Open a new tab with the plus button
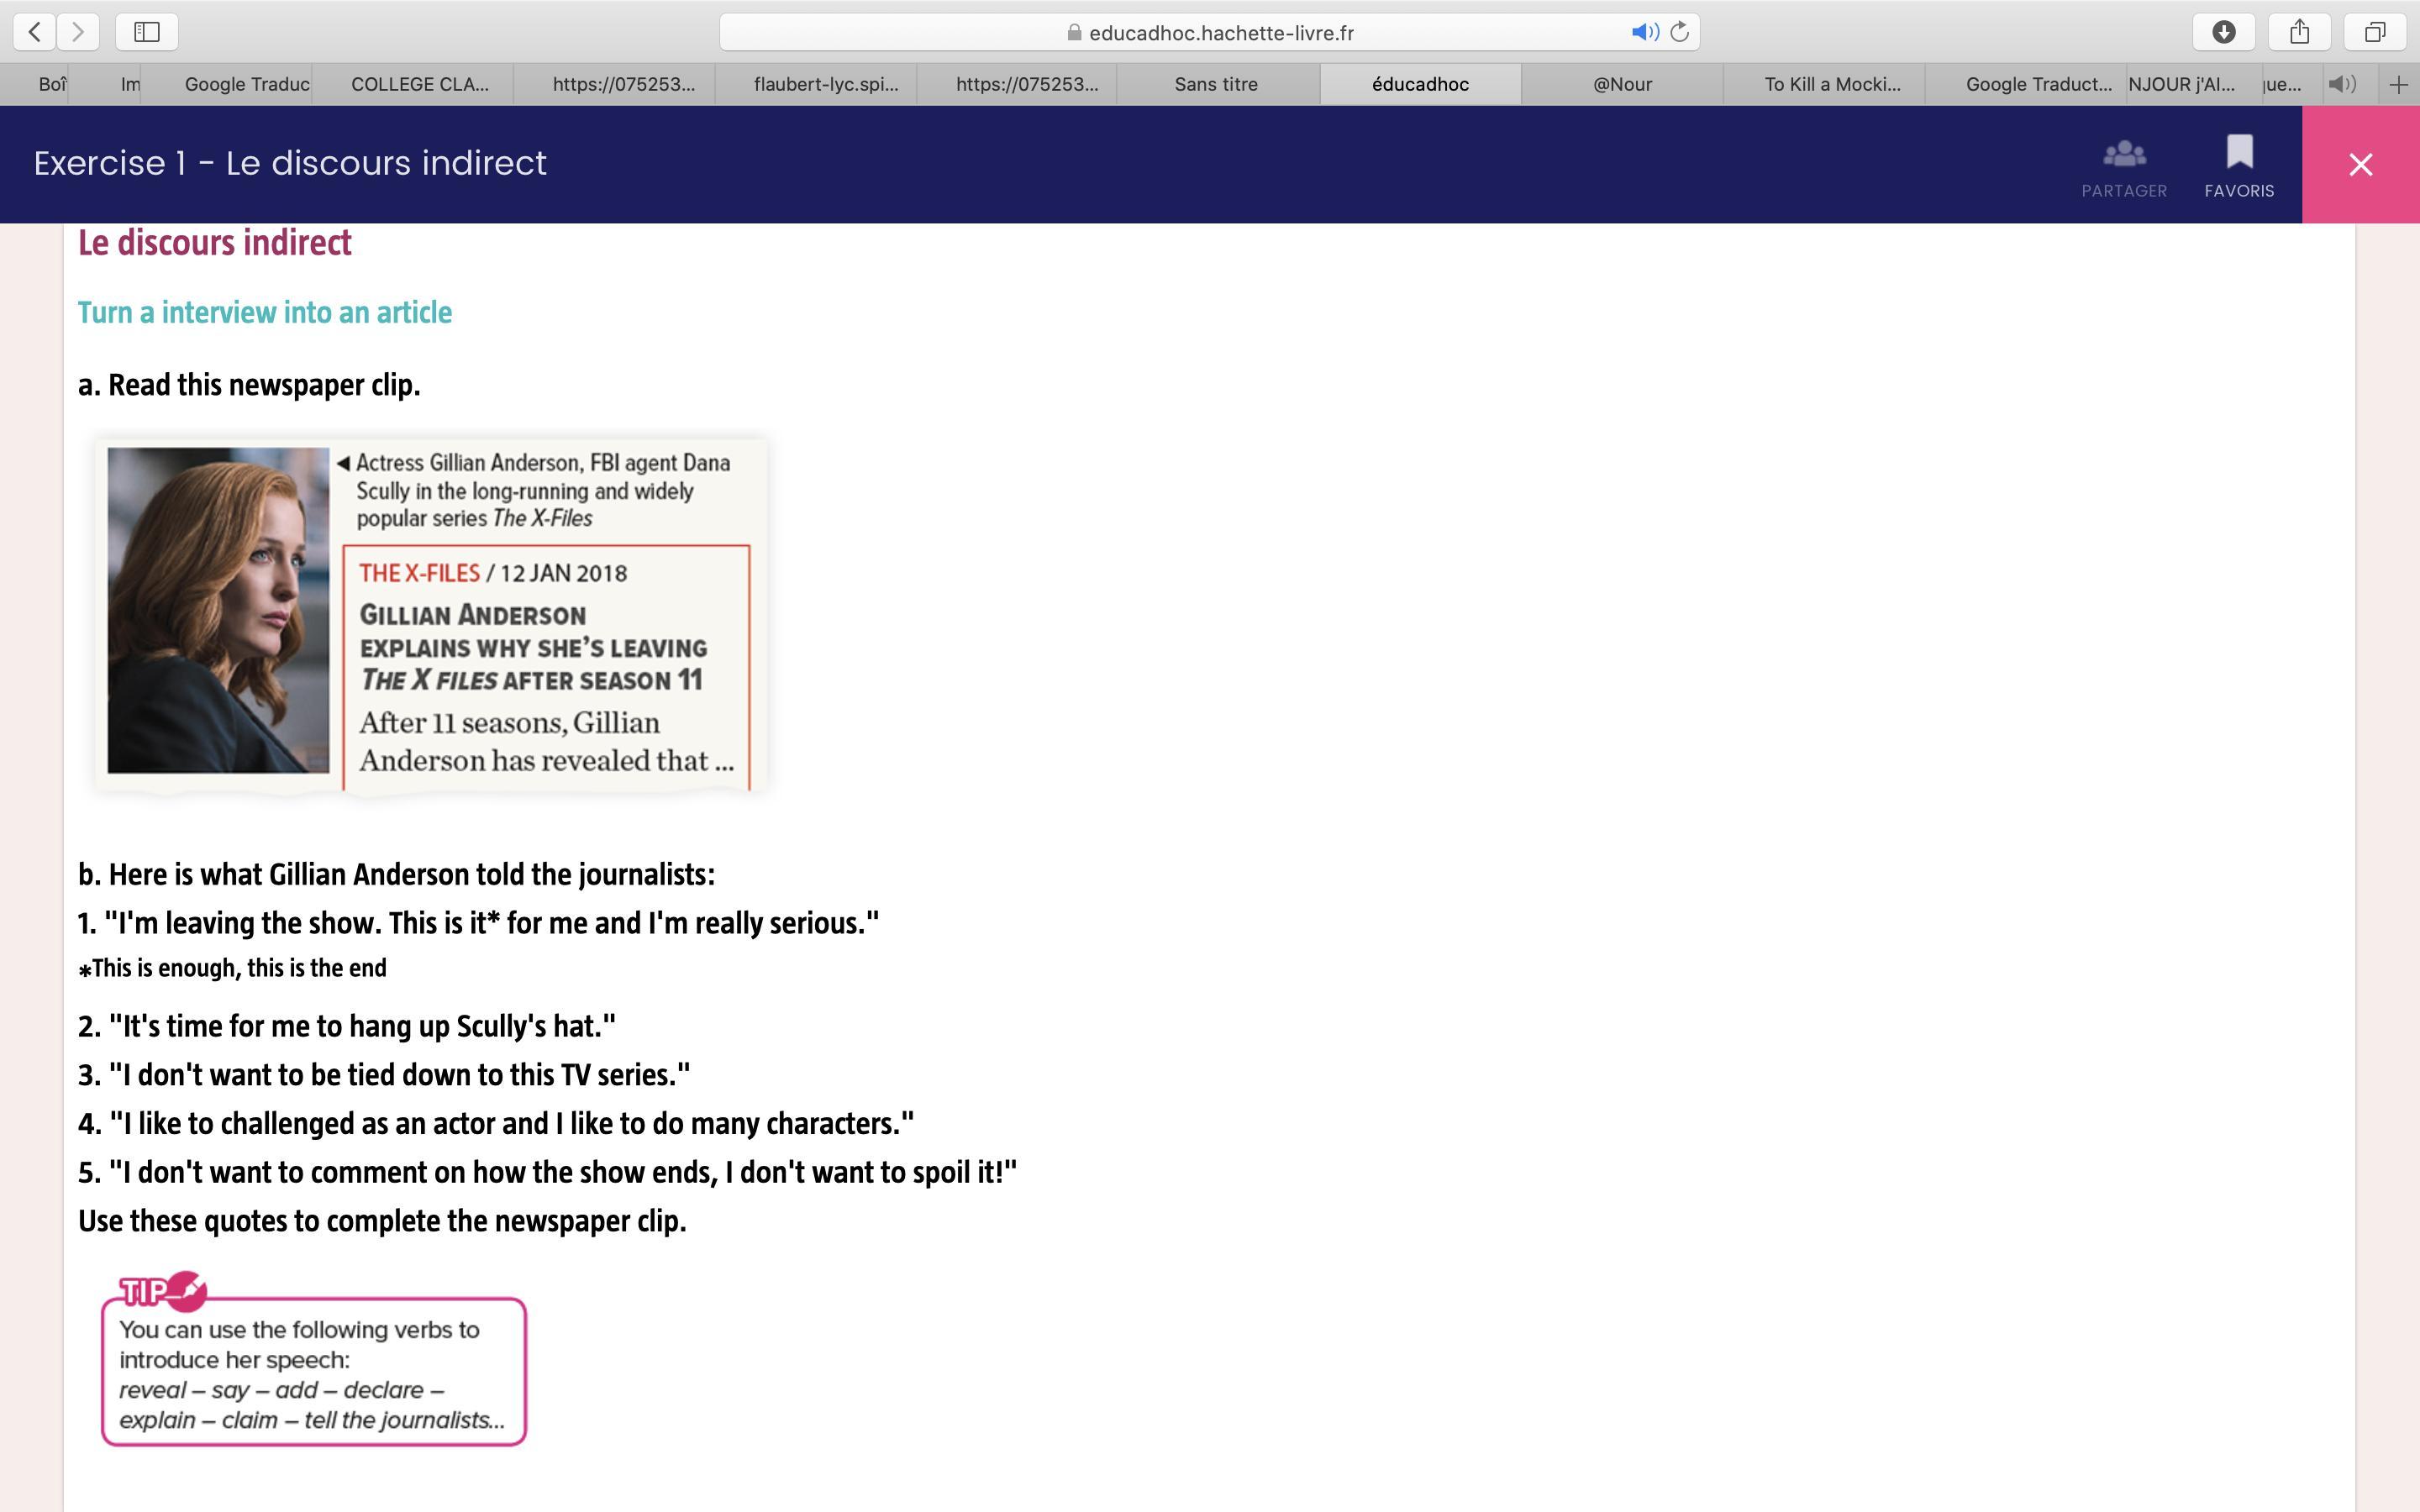Viewport: 2420px width, 1512px height. [x=2398, y=85]
